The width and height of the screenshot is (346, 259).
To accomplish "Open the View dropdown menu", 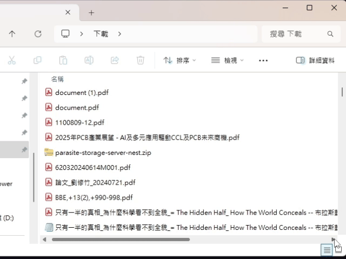I will [x=227, y=60].
